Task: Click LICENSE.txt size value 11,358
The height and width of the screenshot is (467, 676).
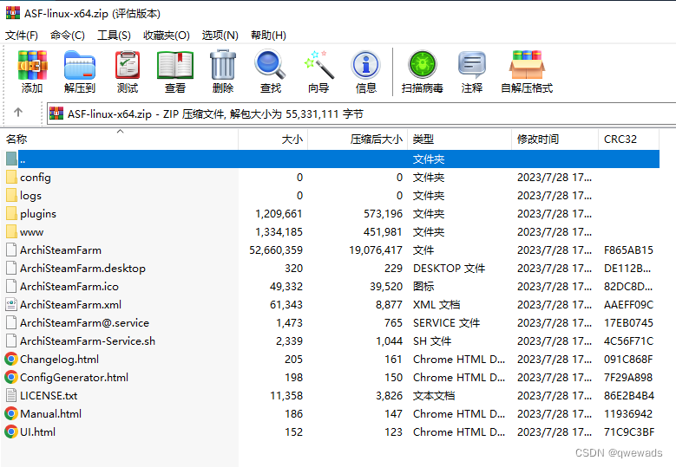Action: click(x=286, y=396)
